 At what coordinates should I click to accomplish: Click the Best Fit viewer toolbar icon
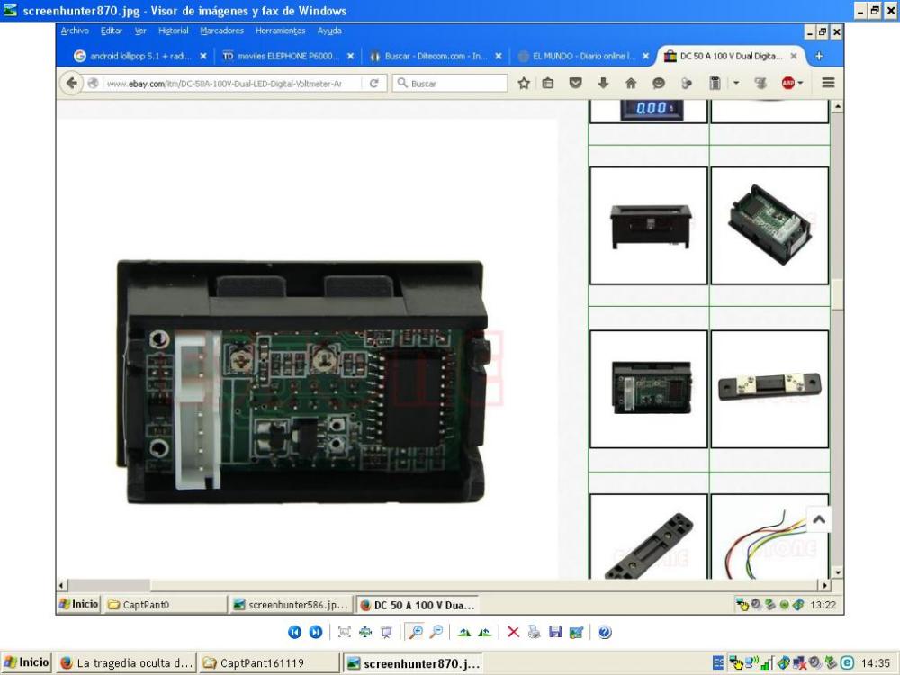click(x=345, y=632)
